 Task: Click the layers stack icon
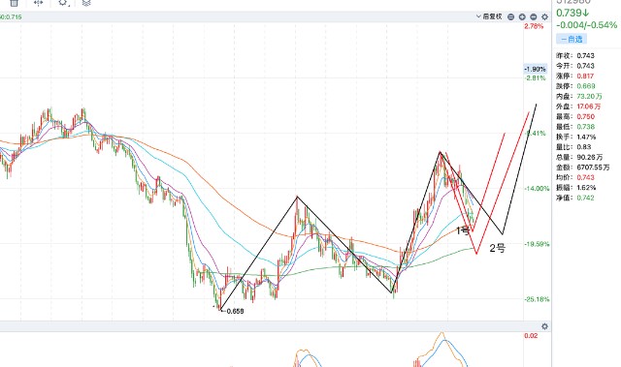[x=86, y=3]
